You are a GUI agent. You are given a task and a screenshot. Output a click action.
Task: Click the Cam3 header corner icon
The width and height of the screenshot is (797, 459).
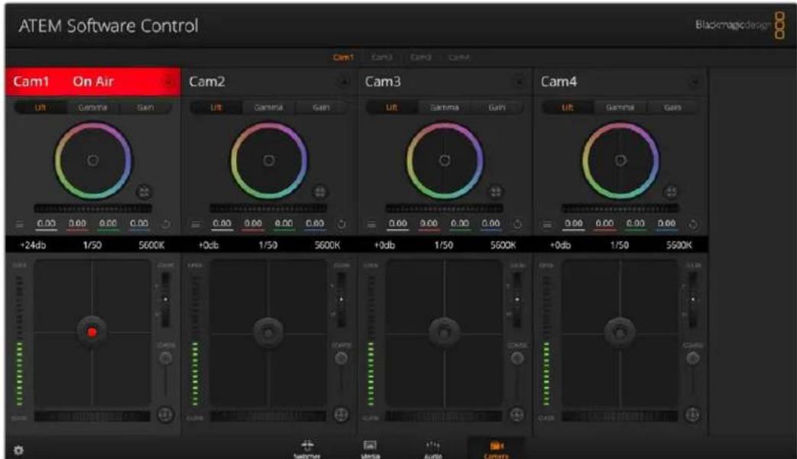519,82
